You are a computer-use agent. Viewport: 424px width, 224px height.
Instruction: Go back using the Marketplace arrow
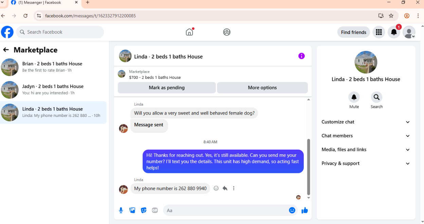(x=6, y=50)
